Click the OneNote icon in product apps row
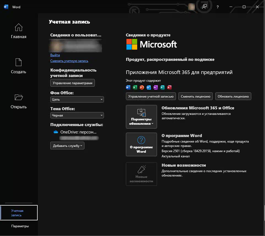Image resolution: width=265 pixels, height=236 pixels. (x=156, y=88)
